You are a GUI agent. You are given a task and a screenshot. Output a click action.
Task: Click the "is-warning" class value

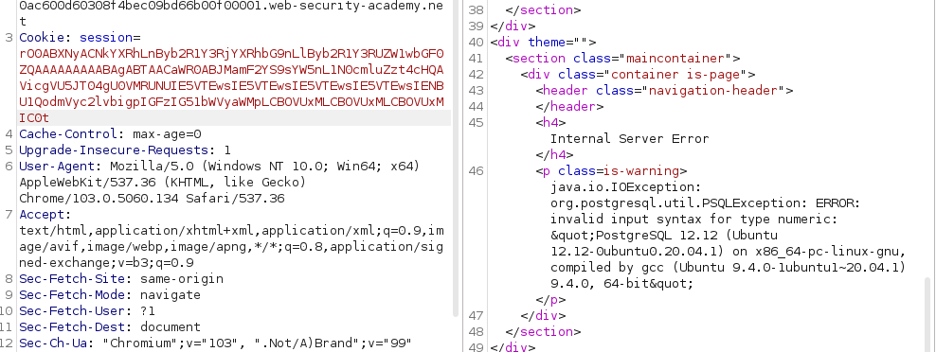tap(641, 171)
